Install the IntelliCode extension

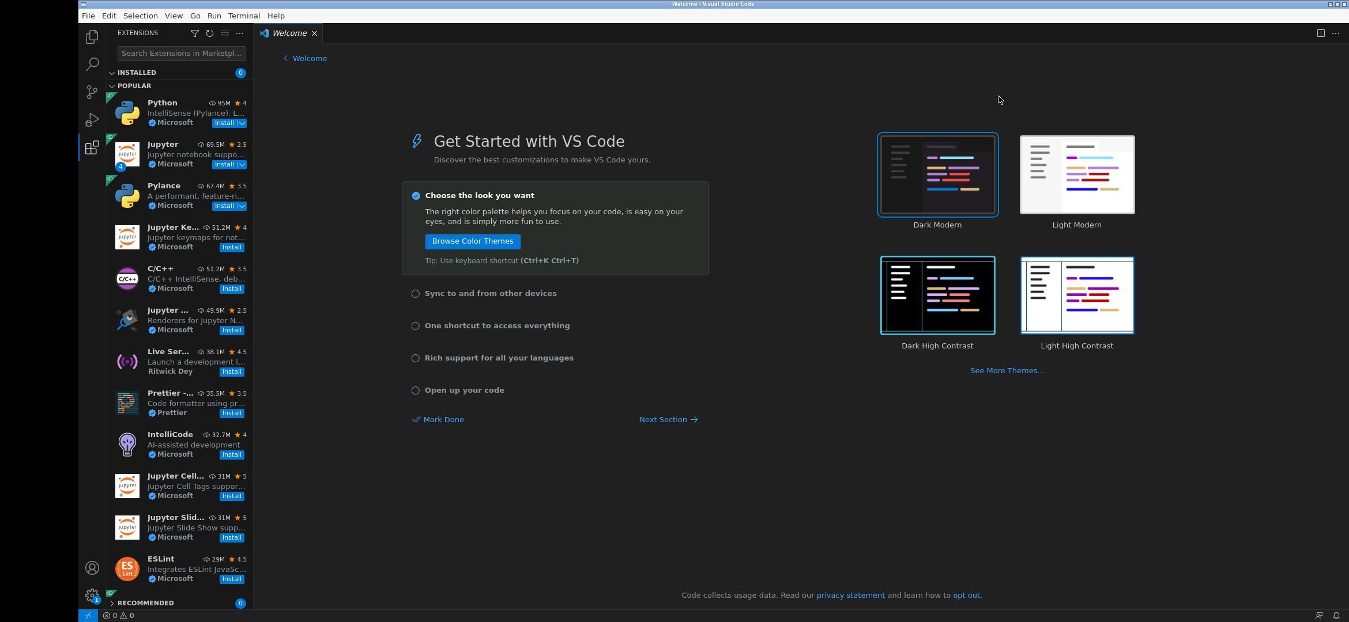tap(232, 455)
